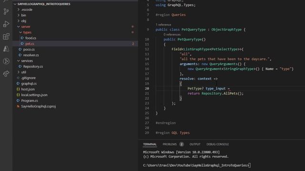Click ObjectGraphType in the class declaration
This screenshot has height=171, width=305.
(226, 29)
